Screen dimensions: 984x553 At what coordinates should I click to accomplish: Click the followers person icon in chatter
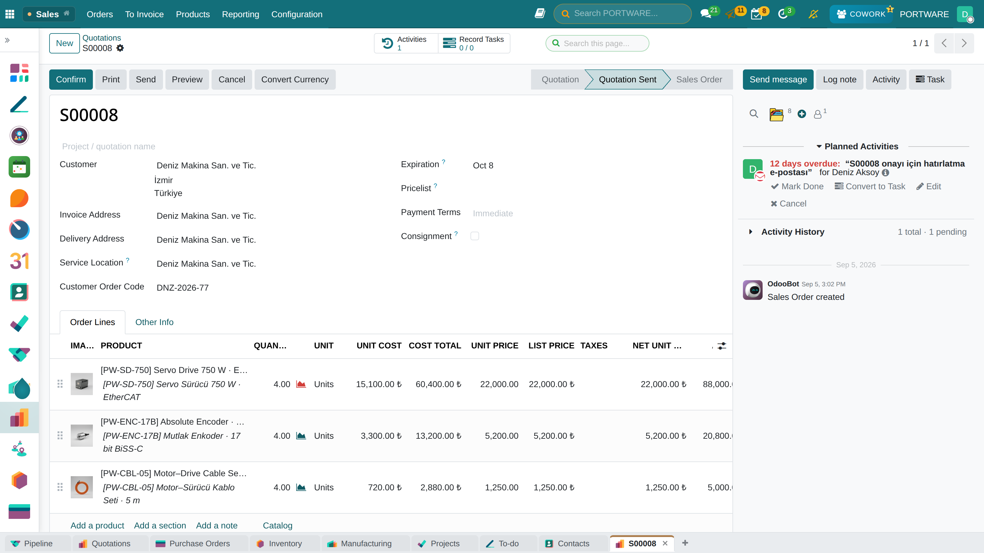817,114
